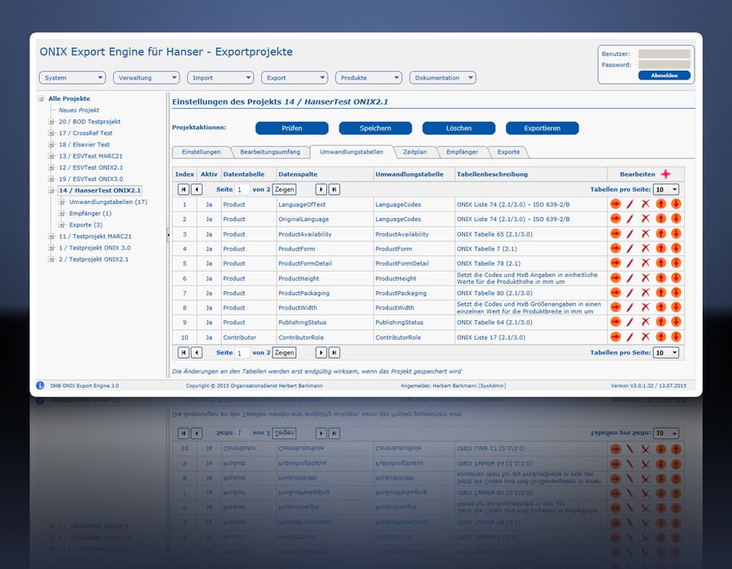Go to previous page in top pager
Viewport: 732px width, 569px height.
point(197,189)
